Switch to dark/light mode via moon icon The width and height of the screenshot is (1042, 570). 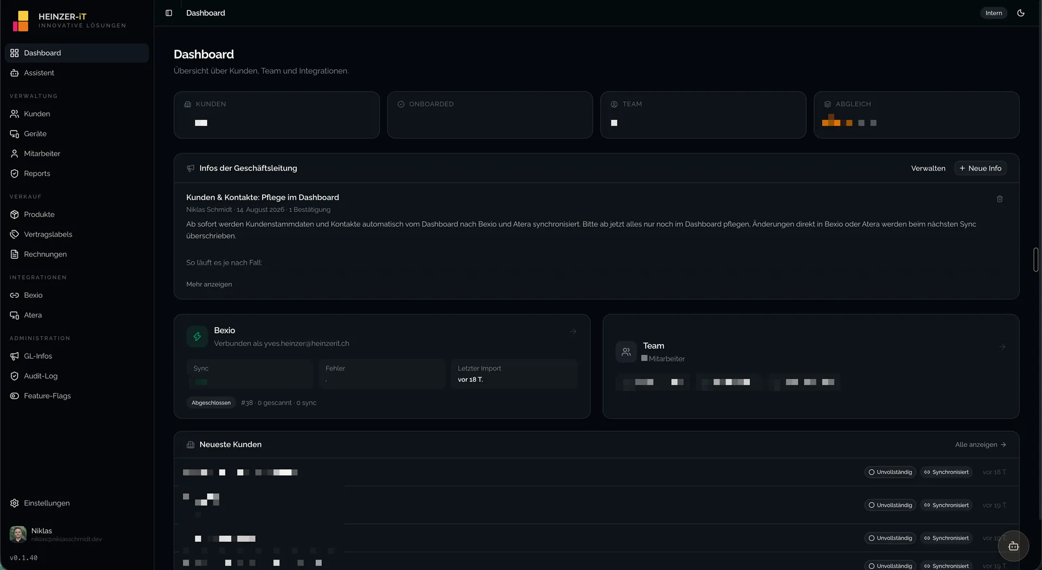pos(1021,13)
